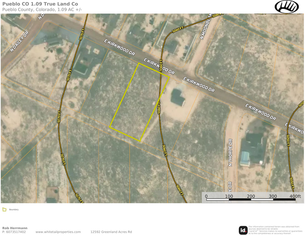Click the id. Land services logo
The width and height of the screenshot is (305, 236).
243,230
